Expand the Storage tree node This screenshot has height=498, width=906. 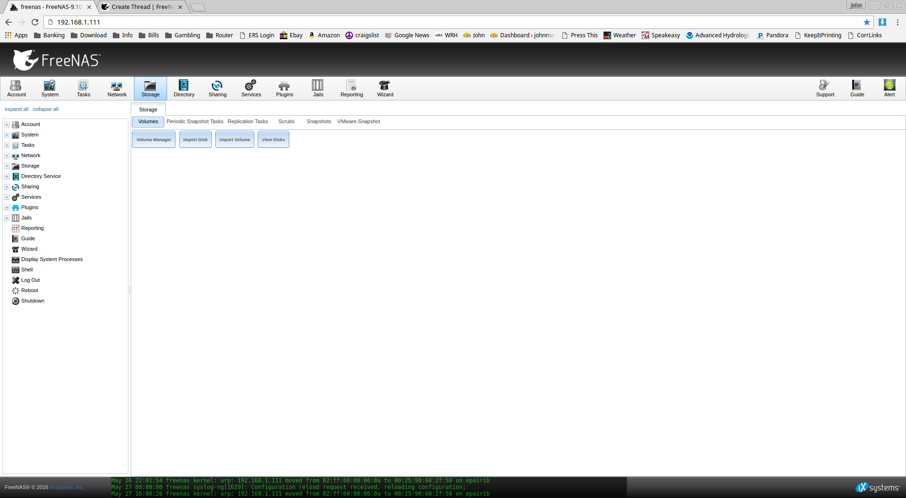click(x=7, y=166)
